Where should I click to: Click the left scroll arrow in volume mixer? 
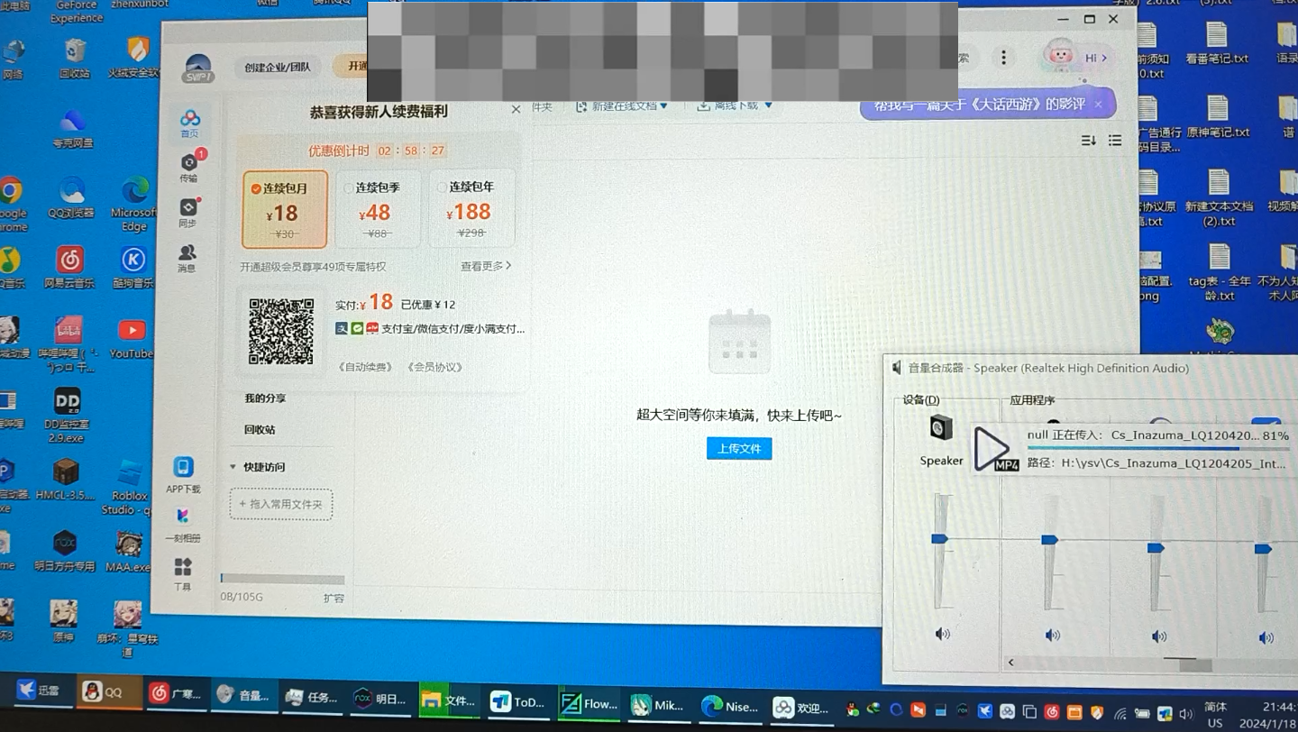pos(1011,663)
